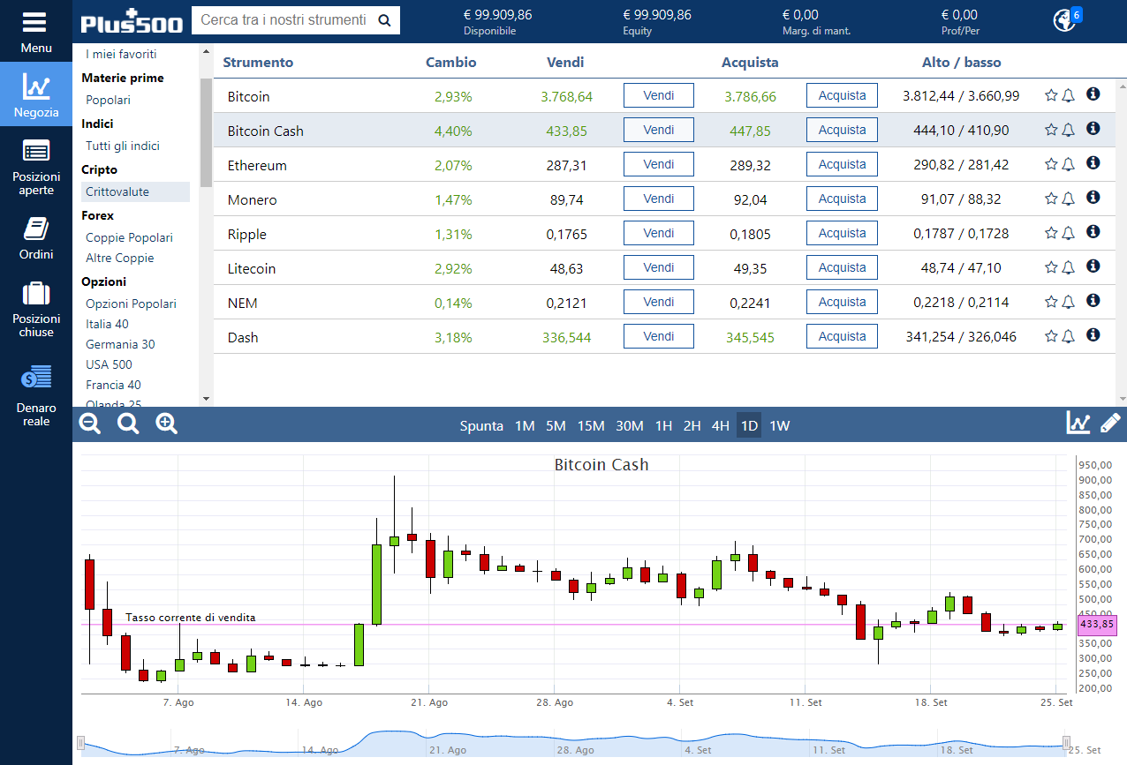Screen dimensions: 1127x765
Task: Click the search magnifier icon
Action: (384, 20)
